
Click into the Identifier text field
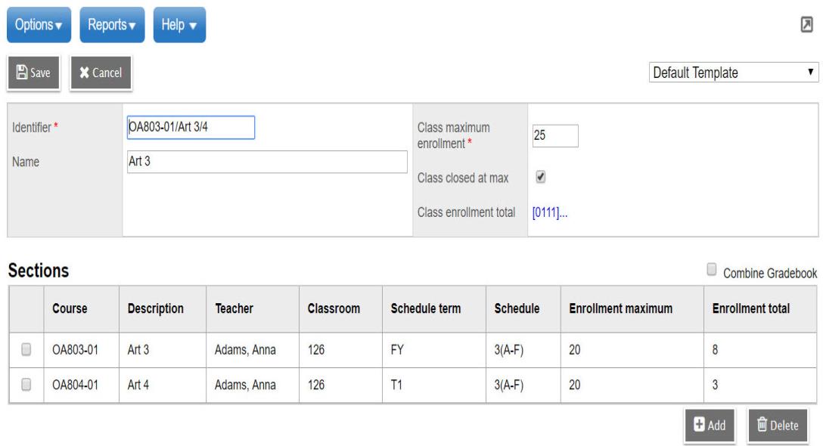(x=191, y=127)
